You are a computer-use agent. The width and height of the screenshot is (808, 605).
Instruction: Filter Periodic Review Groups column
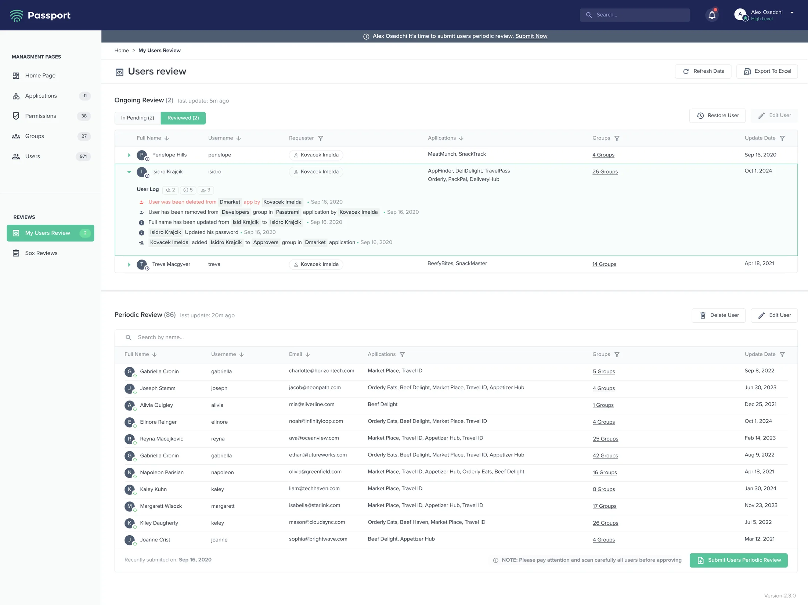tap(617, 355)
